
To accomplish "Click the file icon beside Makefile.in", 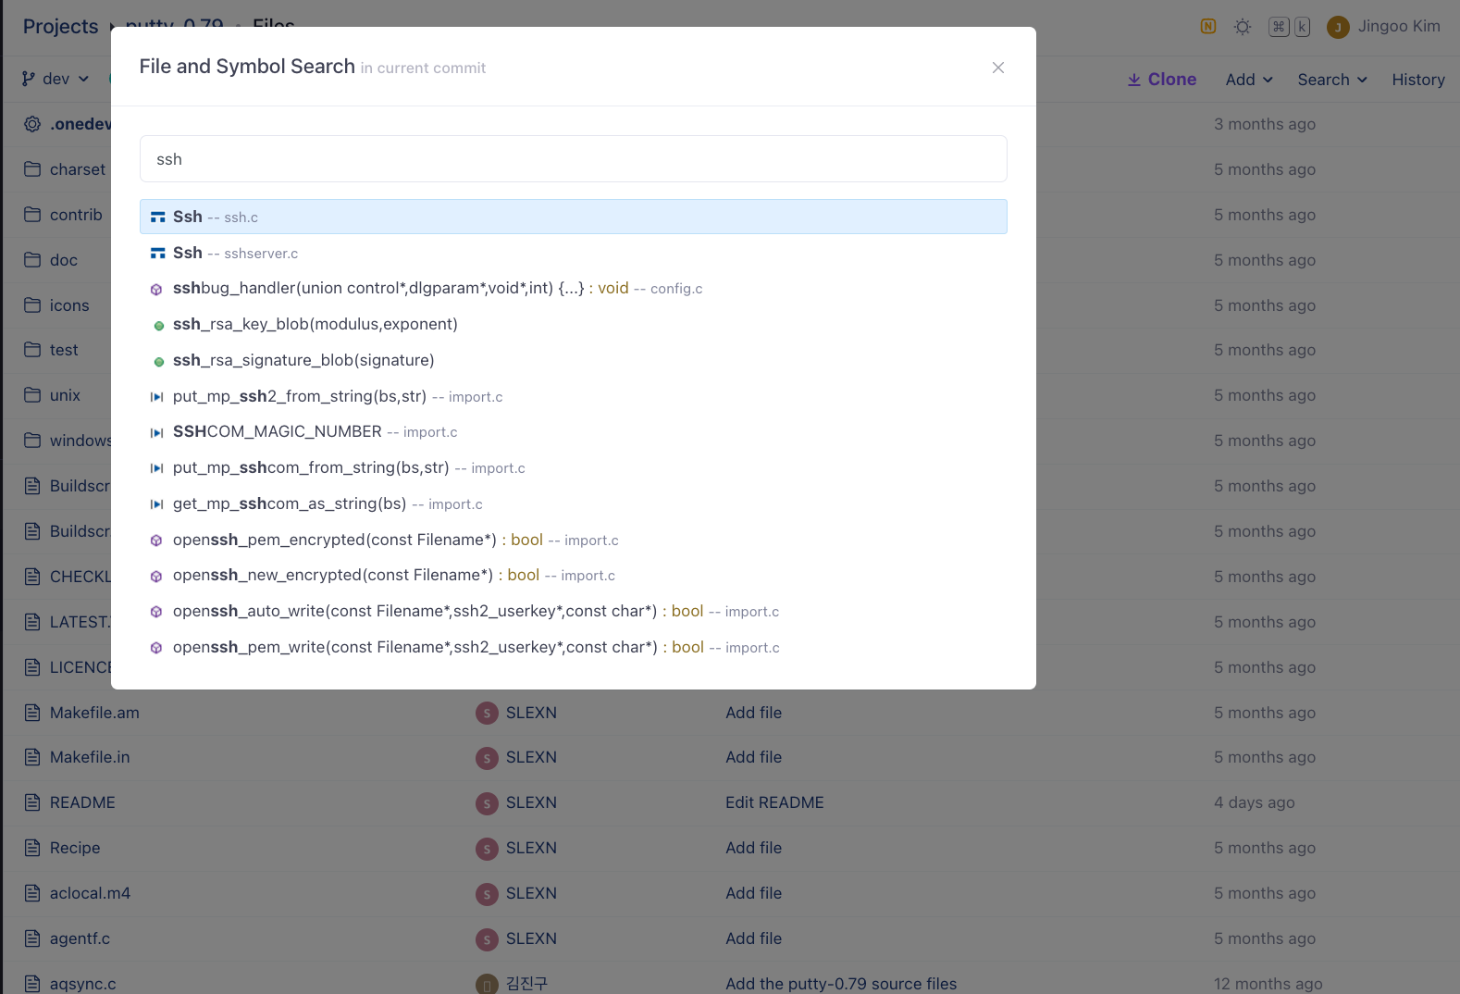I will [32, 757].
